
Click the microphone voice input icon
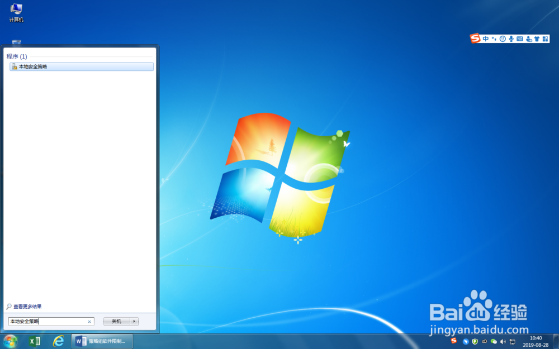pyautogui.click(x=511, y=39)
